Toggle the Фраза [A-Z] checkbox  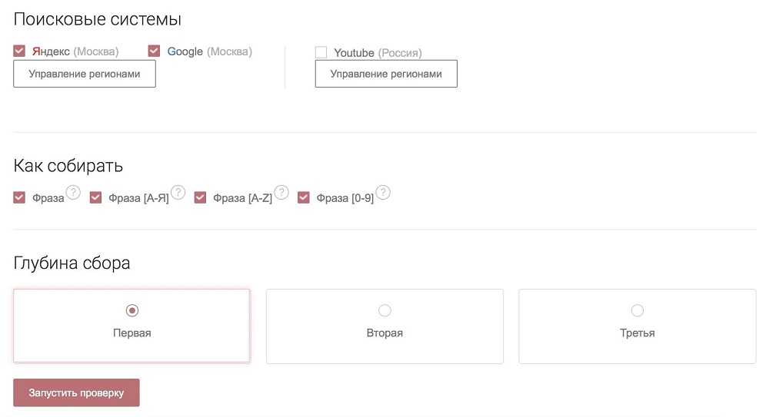click(x=201, y=198)
